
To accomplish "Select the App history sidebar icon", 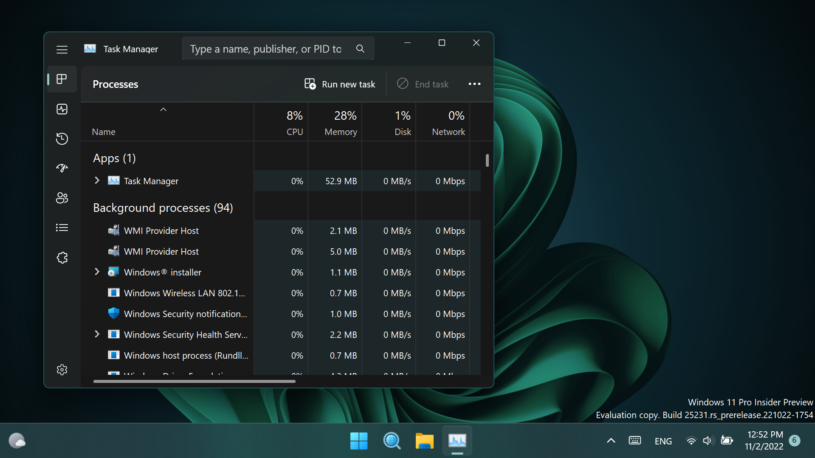I will [62, 138].
